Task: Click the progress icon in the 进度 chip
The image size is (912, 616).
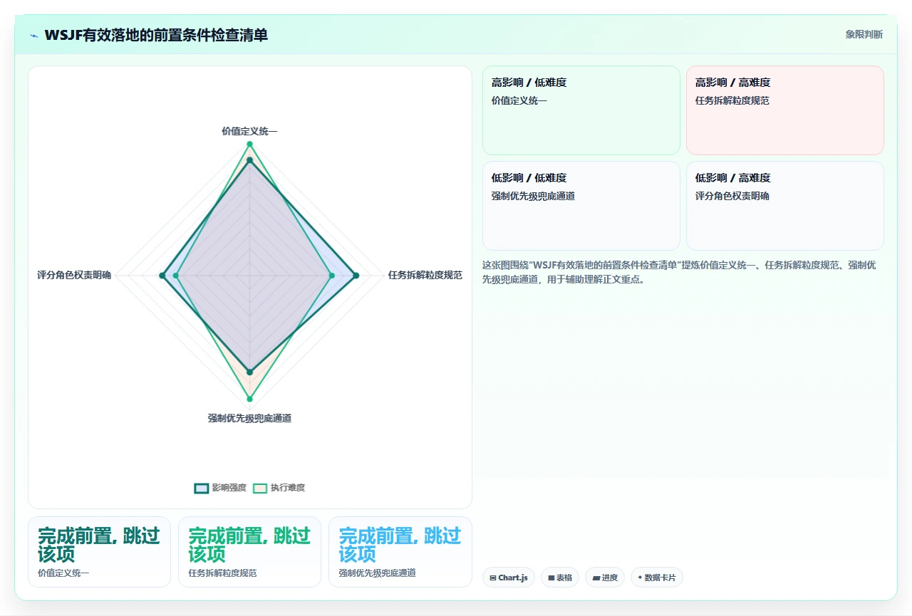Action: tap(596, 578)
